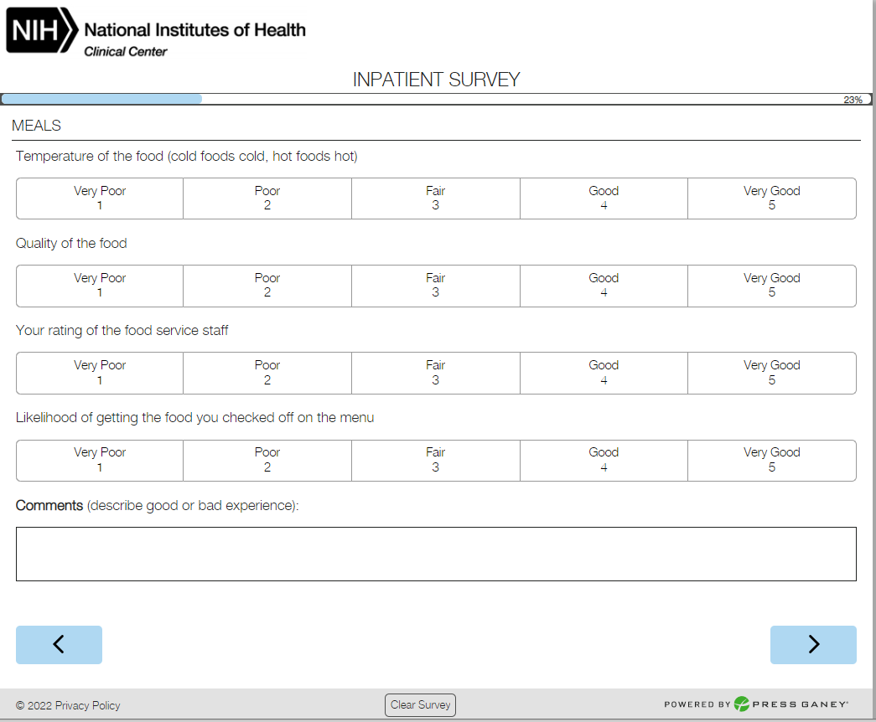Image resolution: width=876 pixels, height=722 pixels.
Task: Rate food temperature Good 4
Action: 604,199
